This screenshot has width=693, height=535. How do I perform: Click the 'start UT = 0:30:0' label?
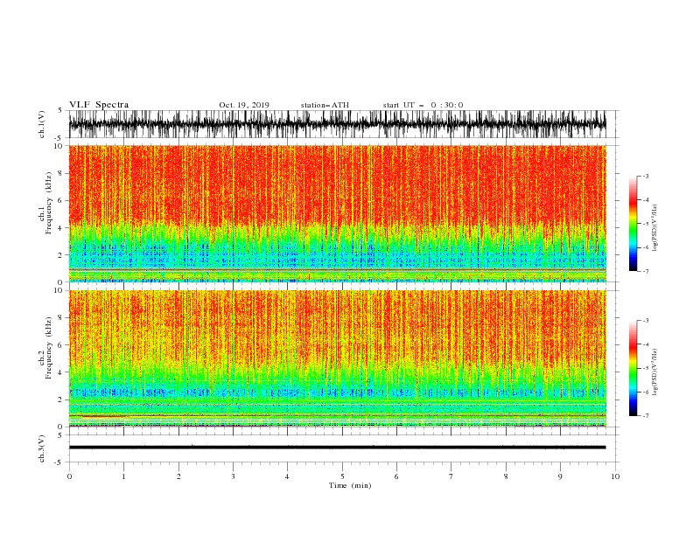[x=423, y=105]
